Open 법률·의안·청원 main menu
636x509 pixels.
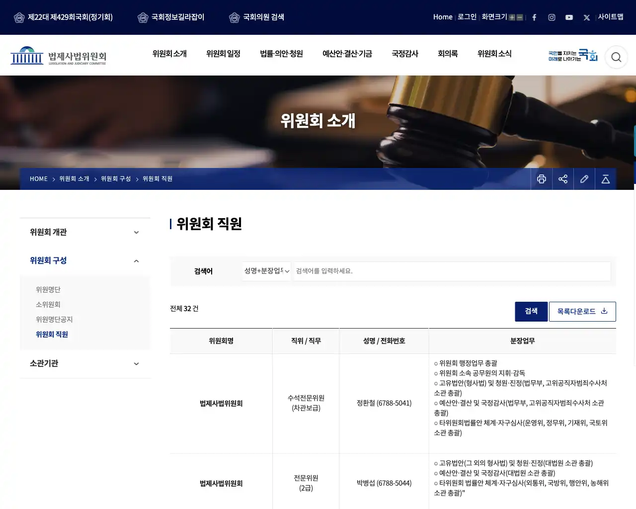281,54
